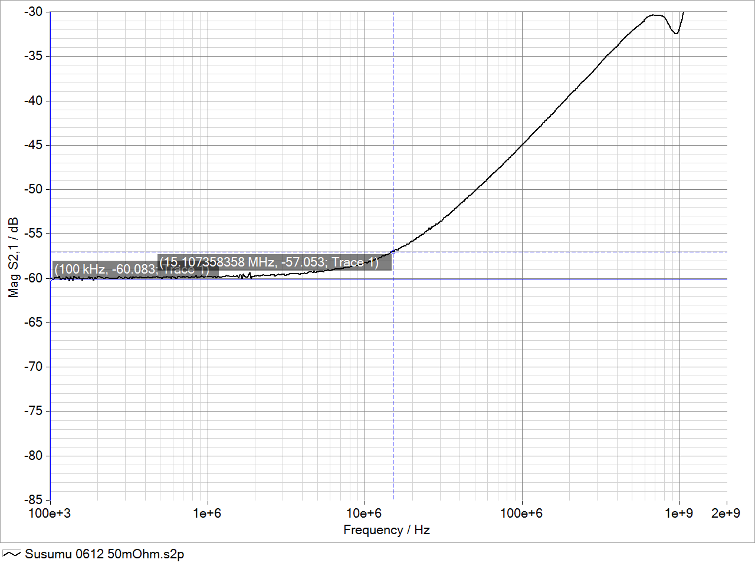Click the 100e+6 x-axis tick label

(x=521, y=514)
